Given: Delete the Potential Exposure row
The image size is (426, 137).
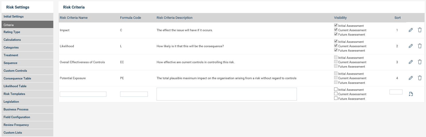Looking at the screenshot, I should coord(420,78).
